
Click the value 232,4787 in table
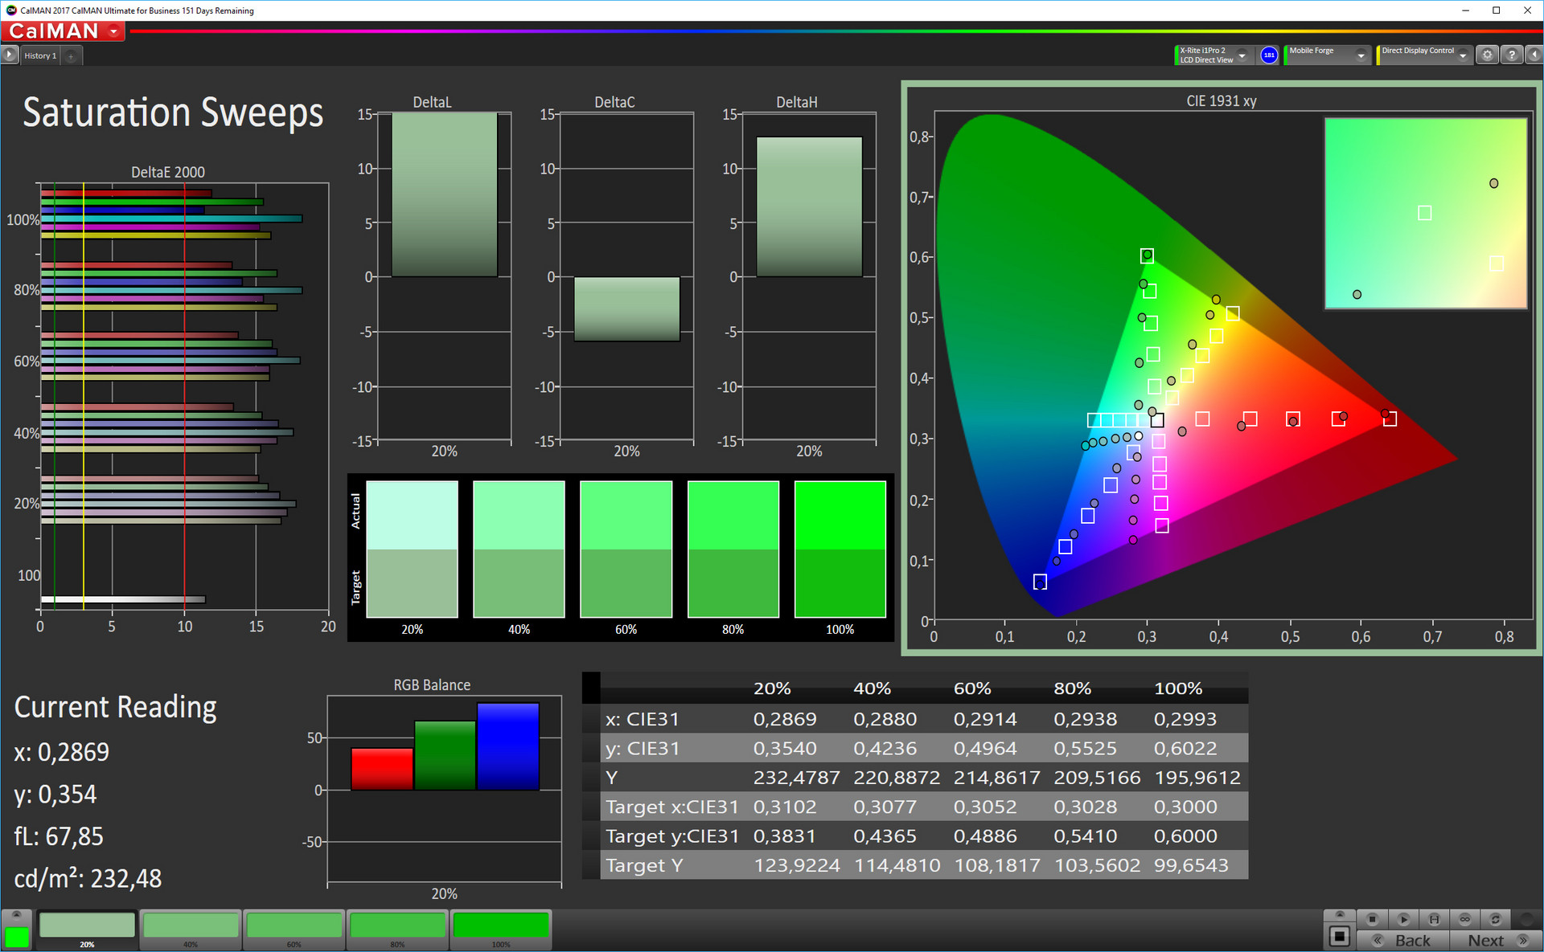796,778
